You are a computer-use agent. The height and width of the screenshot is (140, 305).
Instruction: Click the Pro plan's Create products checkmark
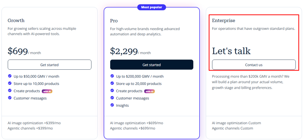coord(112,91)
